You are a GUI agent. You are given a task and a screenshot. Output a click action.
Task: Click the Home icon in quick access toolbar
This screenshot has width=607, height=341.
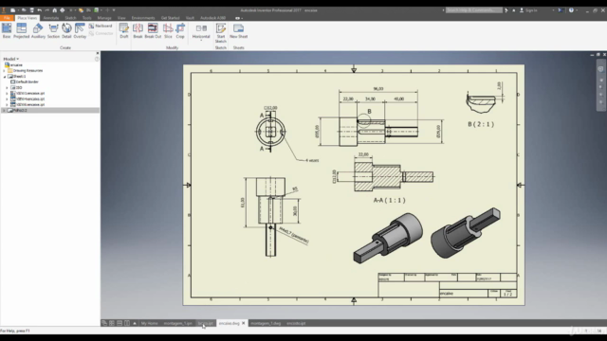(x=55, y=10)
